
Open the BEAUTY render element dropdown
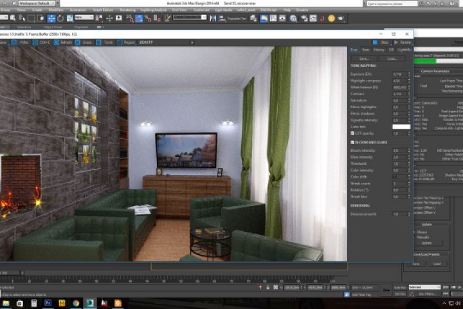point(167,42)
